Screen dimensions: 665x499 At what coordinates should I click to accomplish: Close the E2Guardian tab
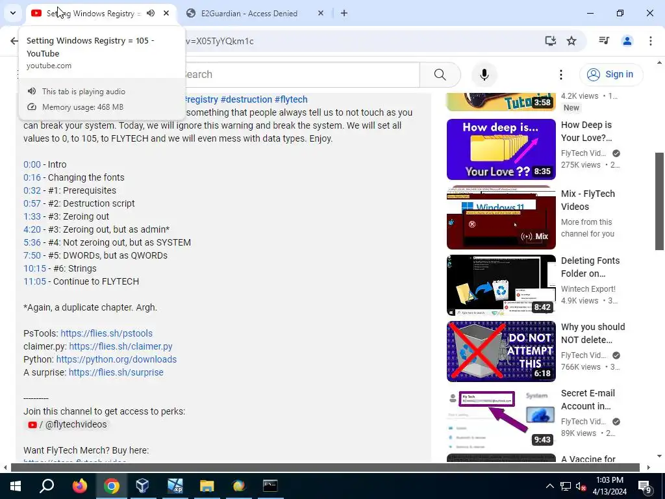click(321, 13)
